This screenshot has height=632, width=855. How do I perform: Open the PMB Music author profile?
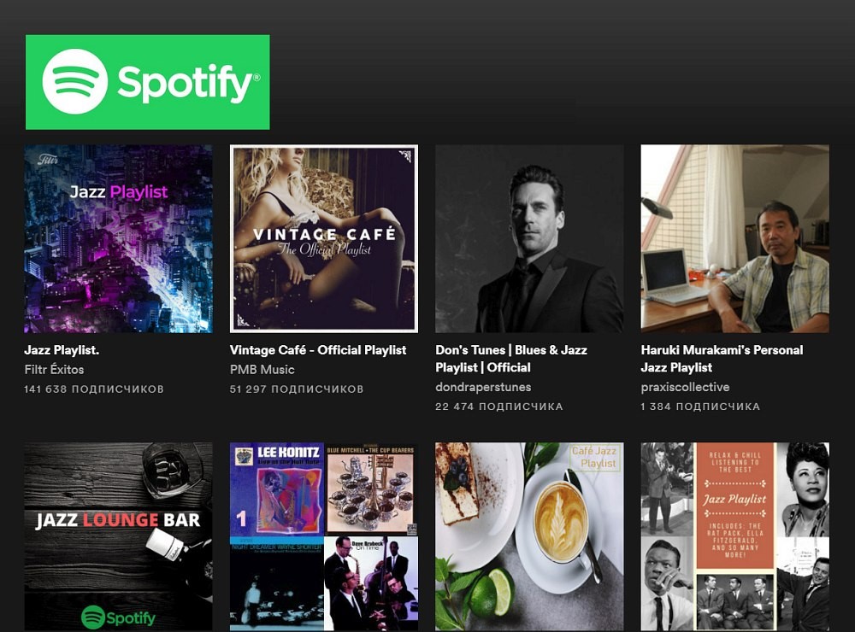pyautogui.click(x=262, y=370)
